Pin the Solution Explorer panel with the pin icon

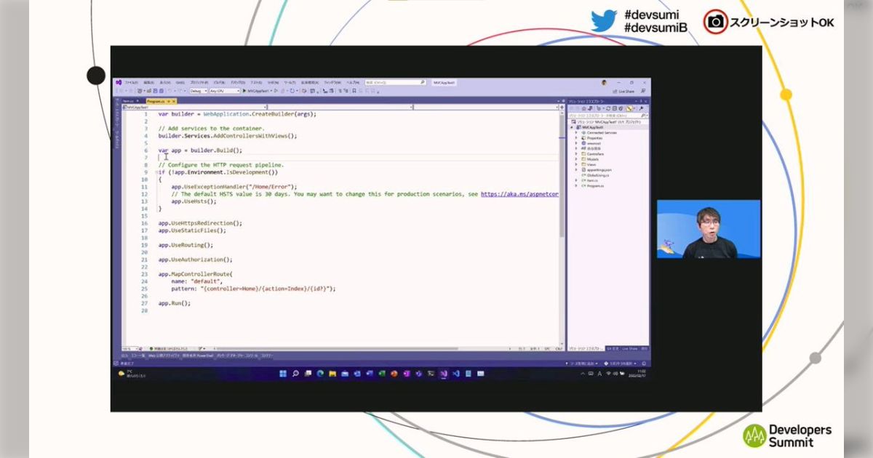point(641,100)
